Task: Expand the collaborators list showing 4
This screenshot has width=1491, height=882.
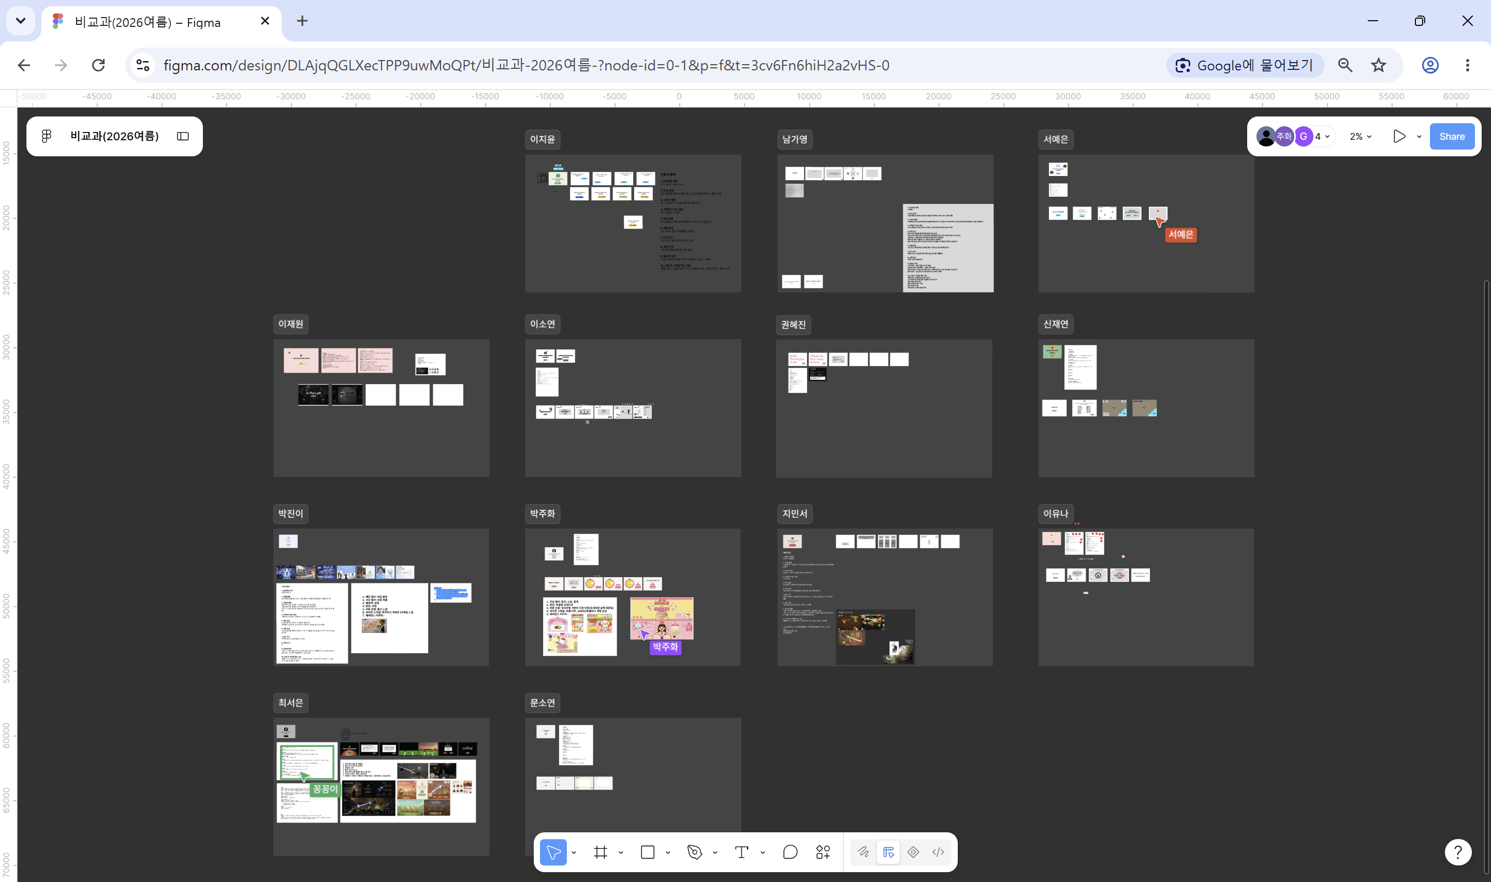Action: click(x=1322, y=137)
